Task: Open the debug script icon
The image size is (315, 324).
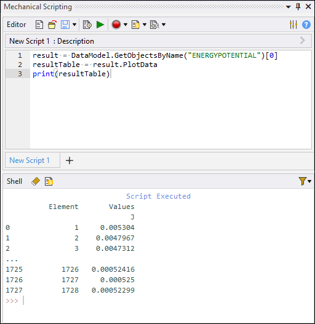Action: (x=87, y=25)
